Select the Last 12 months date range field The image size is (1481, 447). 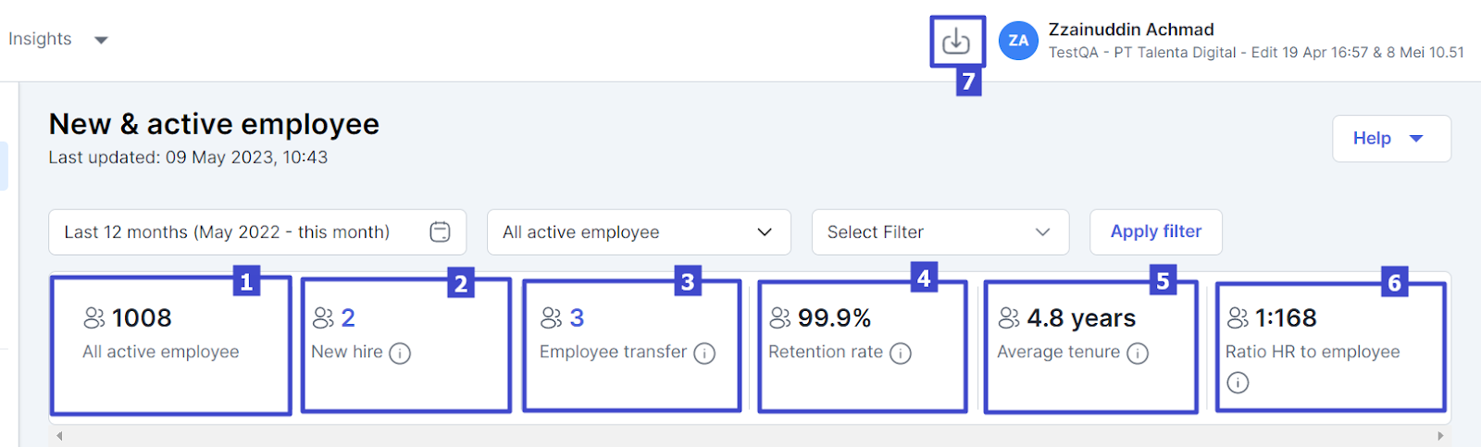tap(241, 232)
